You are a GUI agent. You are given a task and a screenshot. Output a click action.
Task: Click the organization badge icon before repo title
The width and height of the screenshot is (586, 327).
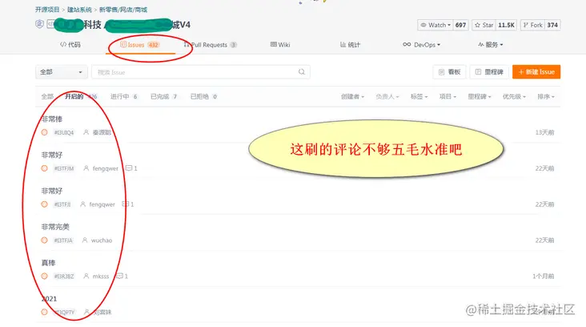pyautogui.click(x=39, y=24)
